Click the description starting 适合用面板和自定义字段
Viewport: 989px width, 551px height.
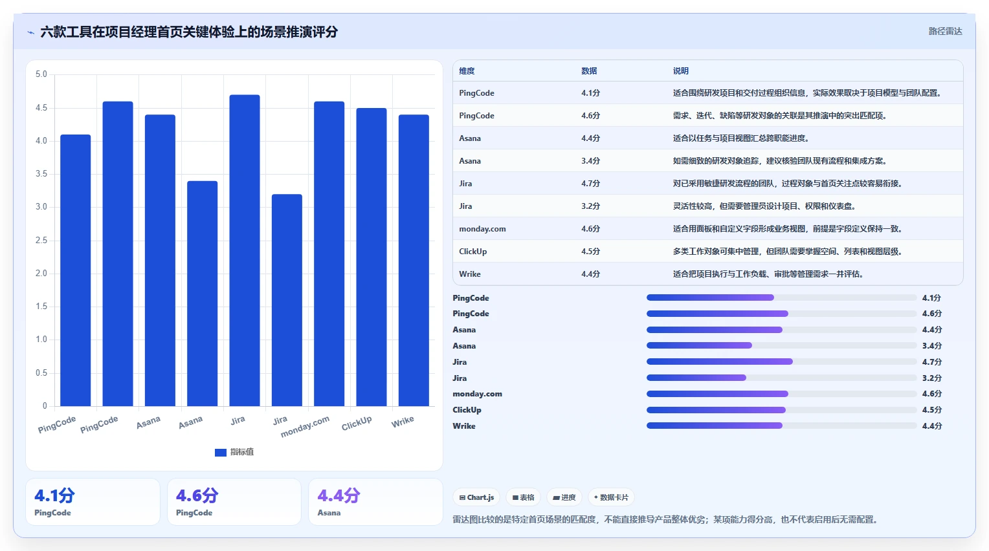tap(787, 229)
